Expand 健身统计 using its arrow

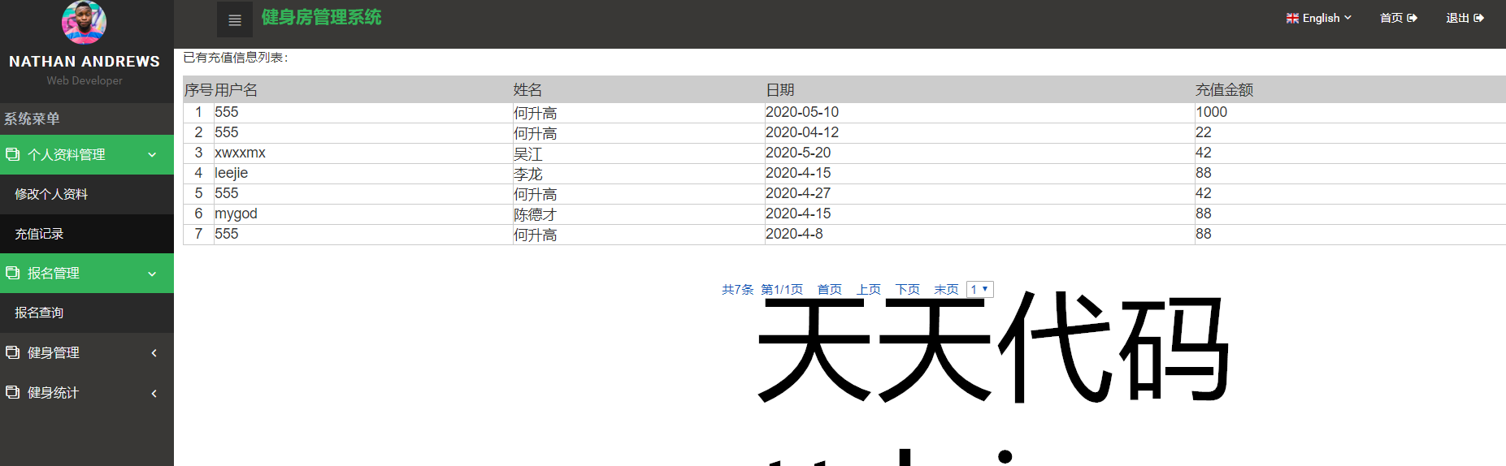click(x=154, y=393)
